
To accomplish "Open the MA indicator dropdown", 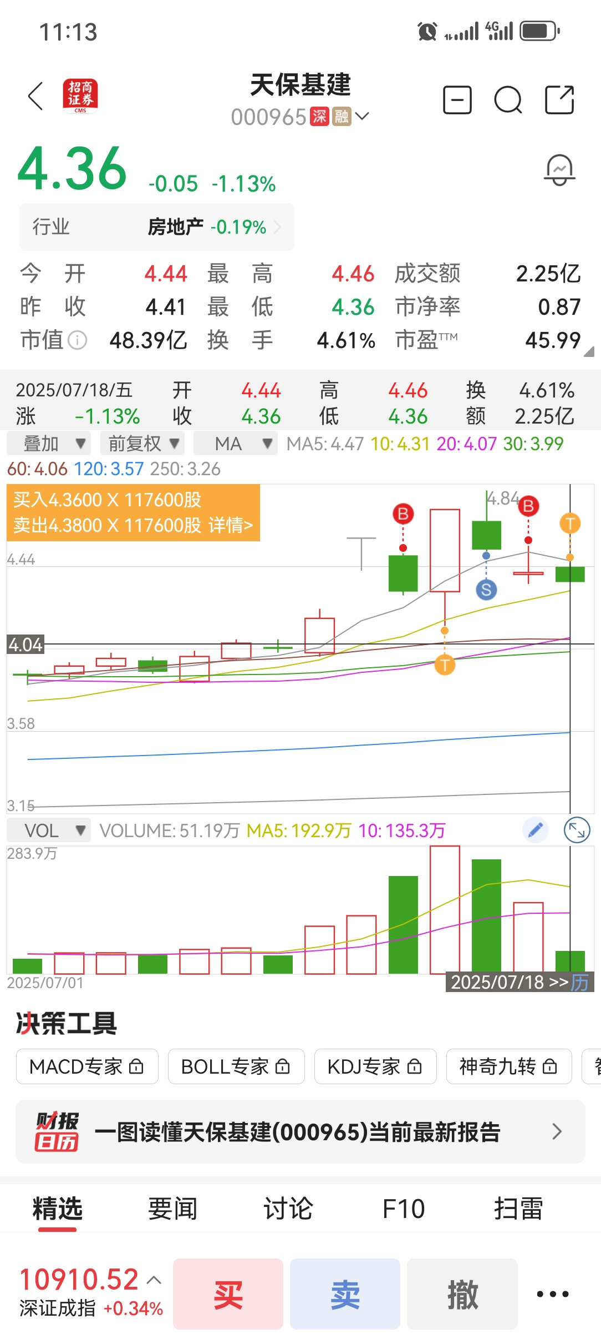I will pyautogui.click(x=236, y=444).
